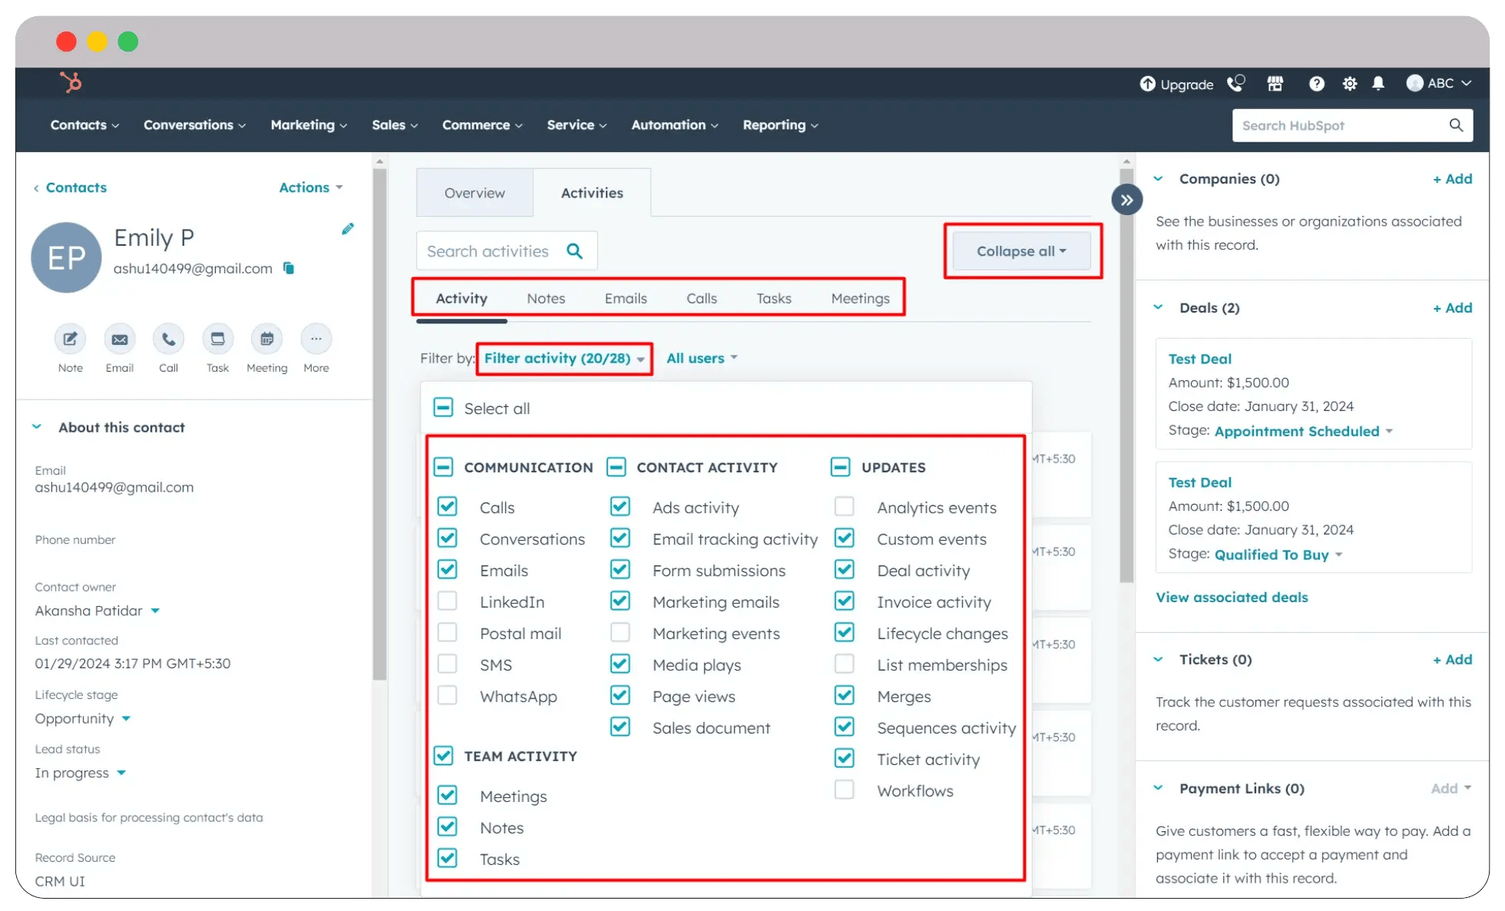Screen dimensions: 1505x911
Task: Uncheck the Custom events checkbox under Updates
Action: coord(845,538)
